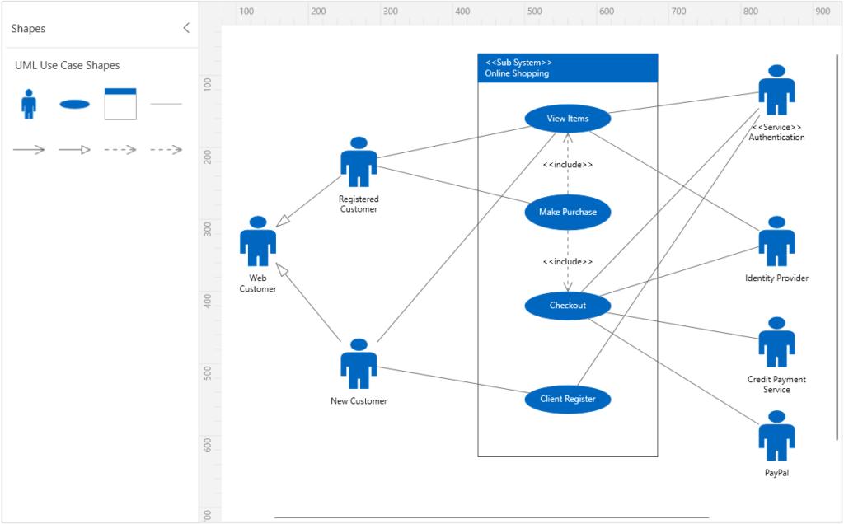Viewport: 844px width, 524px height.
Task: Click the 300 mark on vertical ruler
Action: (208, 229)
